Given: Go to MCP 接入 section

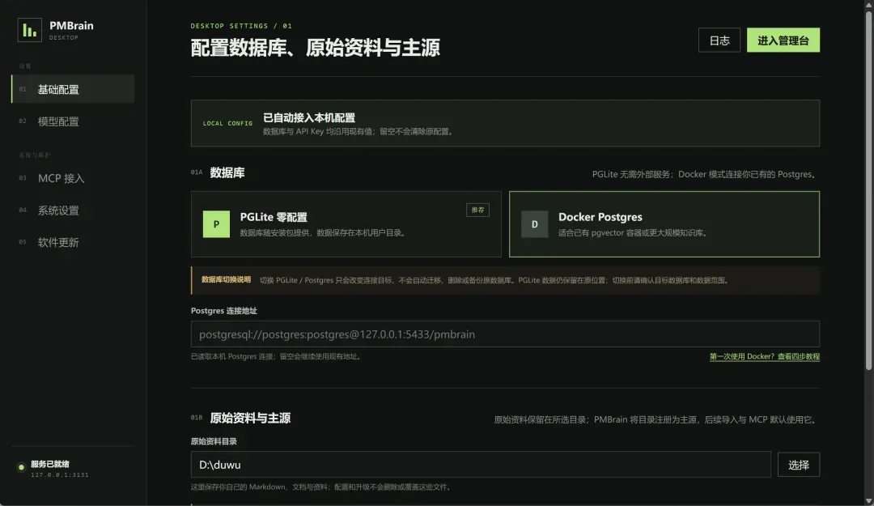Looking at the screenshot, I should coord(73,179).
